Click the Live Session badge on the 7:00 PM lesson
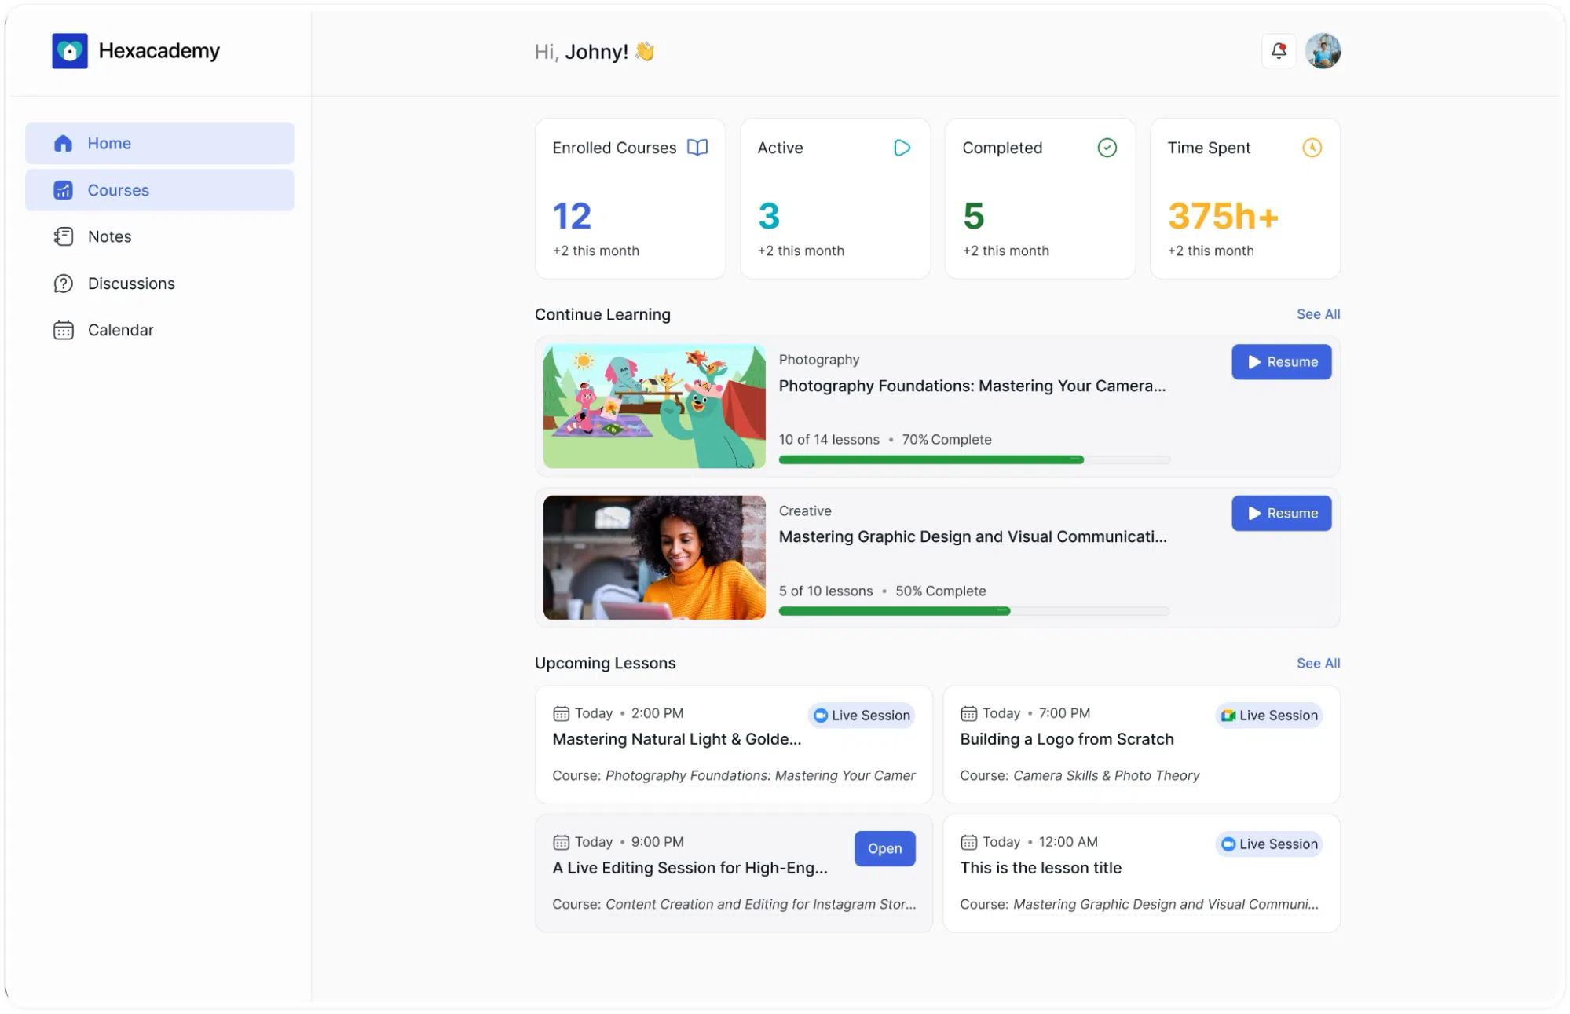Viewport: 1570px width, 1014px height. (x=1269, y=716)
